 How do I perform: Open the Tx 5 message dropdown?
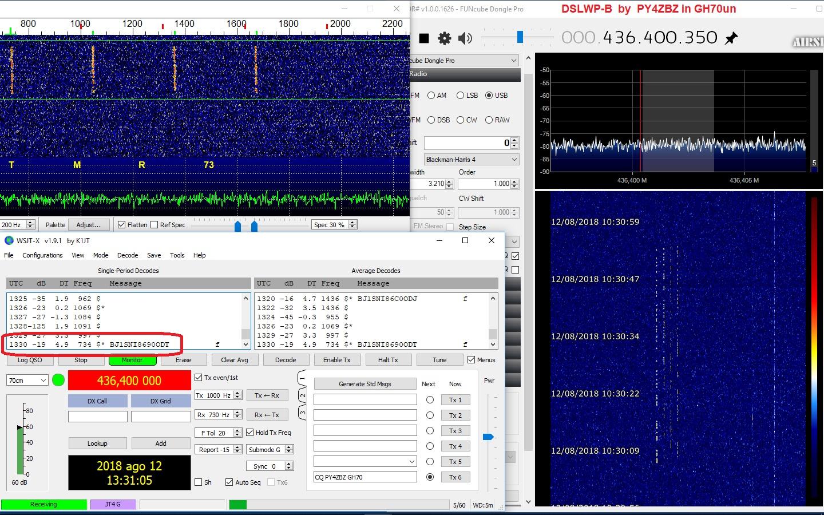pos(365,461)
